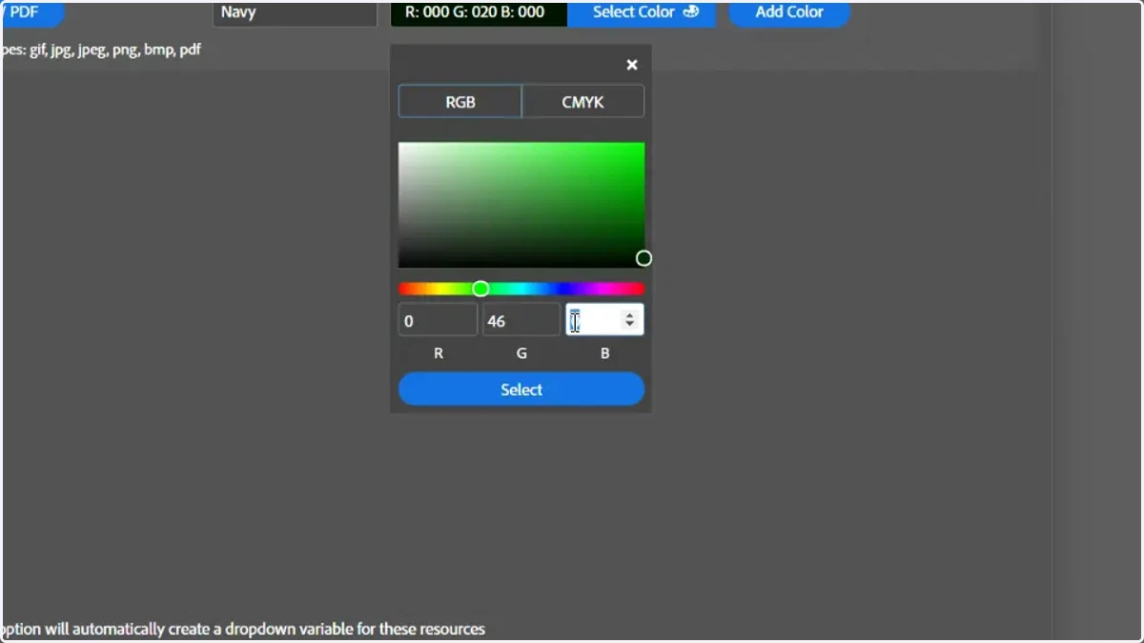Click the dropdown variable resources note
This screenshot has height=643, width=1144.
243,629
